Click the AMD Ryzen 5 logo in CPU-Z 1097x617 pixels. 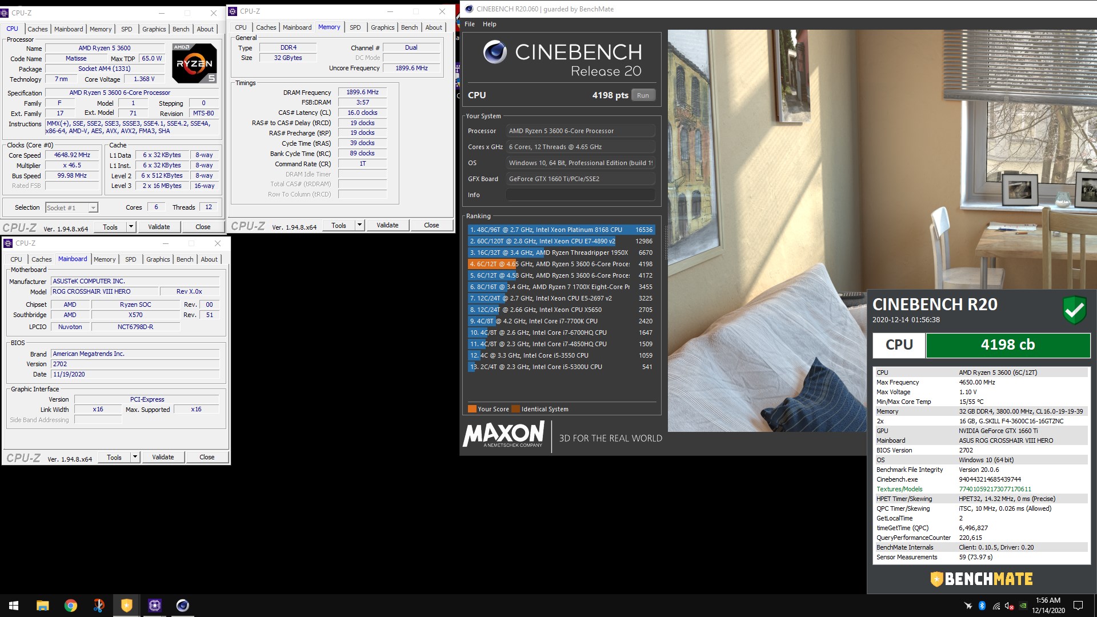(194, 63)
